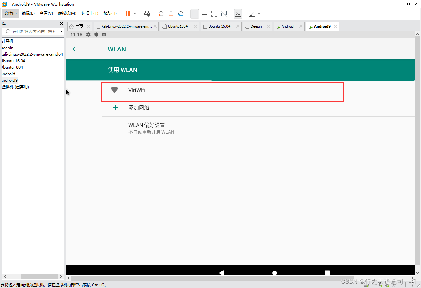Toggle the console view icon
Image resolution: width=421 pixels, height=288 pixels.
coord(238,14)
